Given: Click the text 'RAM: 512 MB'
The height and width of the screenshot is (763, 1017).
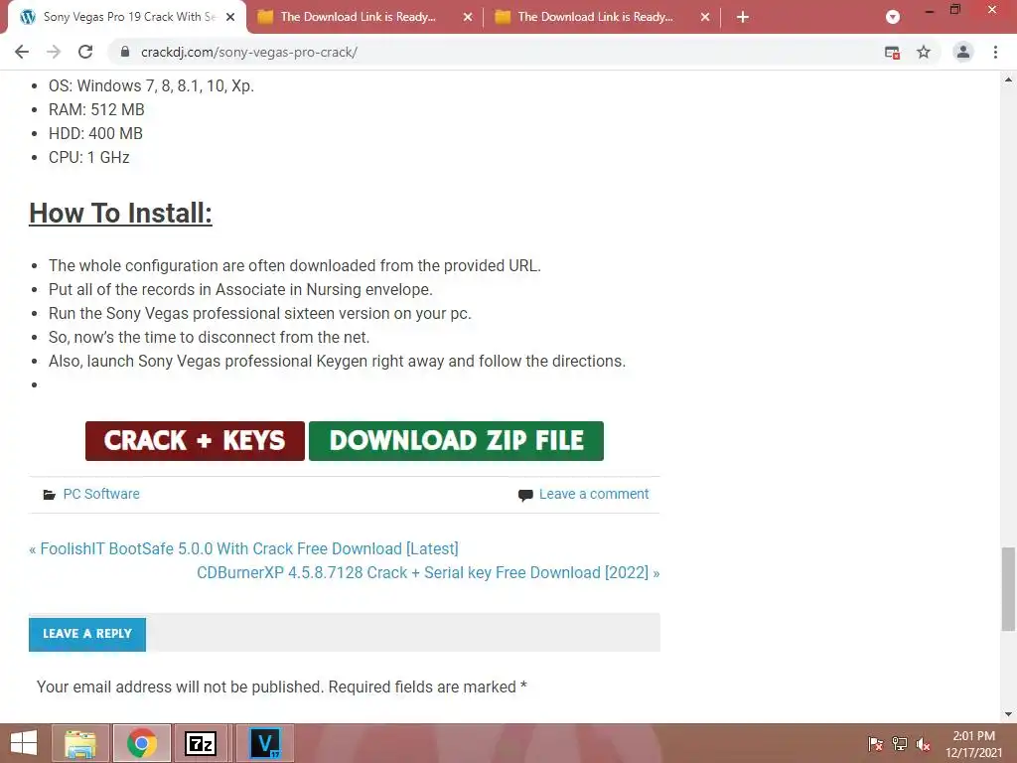Looking at the screenshot, I should click(96, 109).
